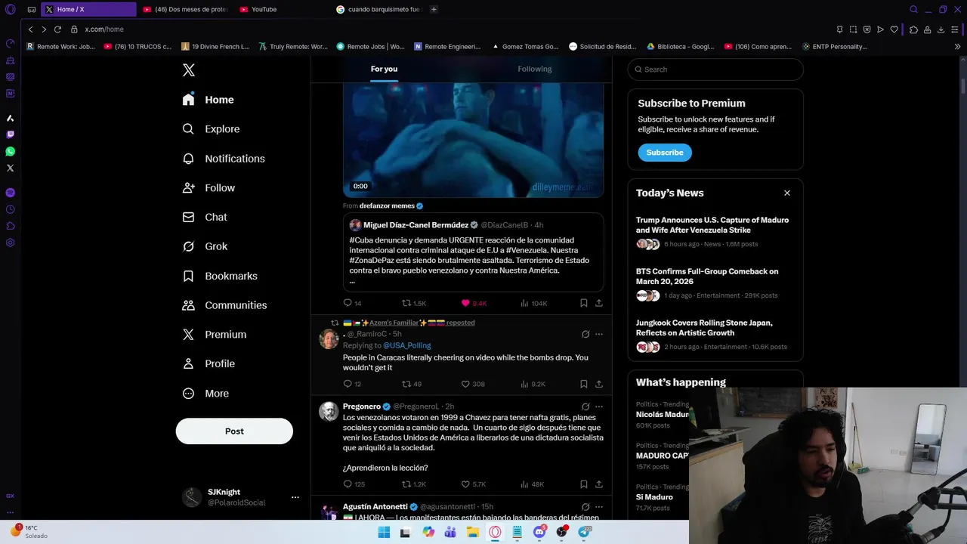Go back in browser navigation
The height and width of the screenshot is (544, 967).
[x=30, y=29]
